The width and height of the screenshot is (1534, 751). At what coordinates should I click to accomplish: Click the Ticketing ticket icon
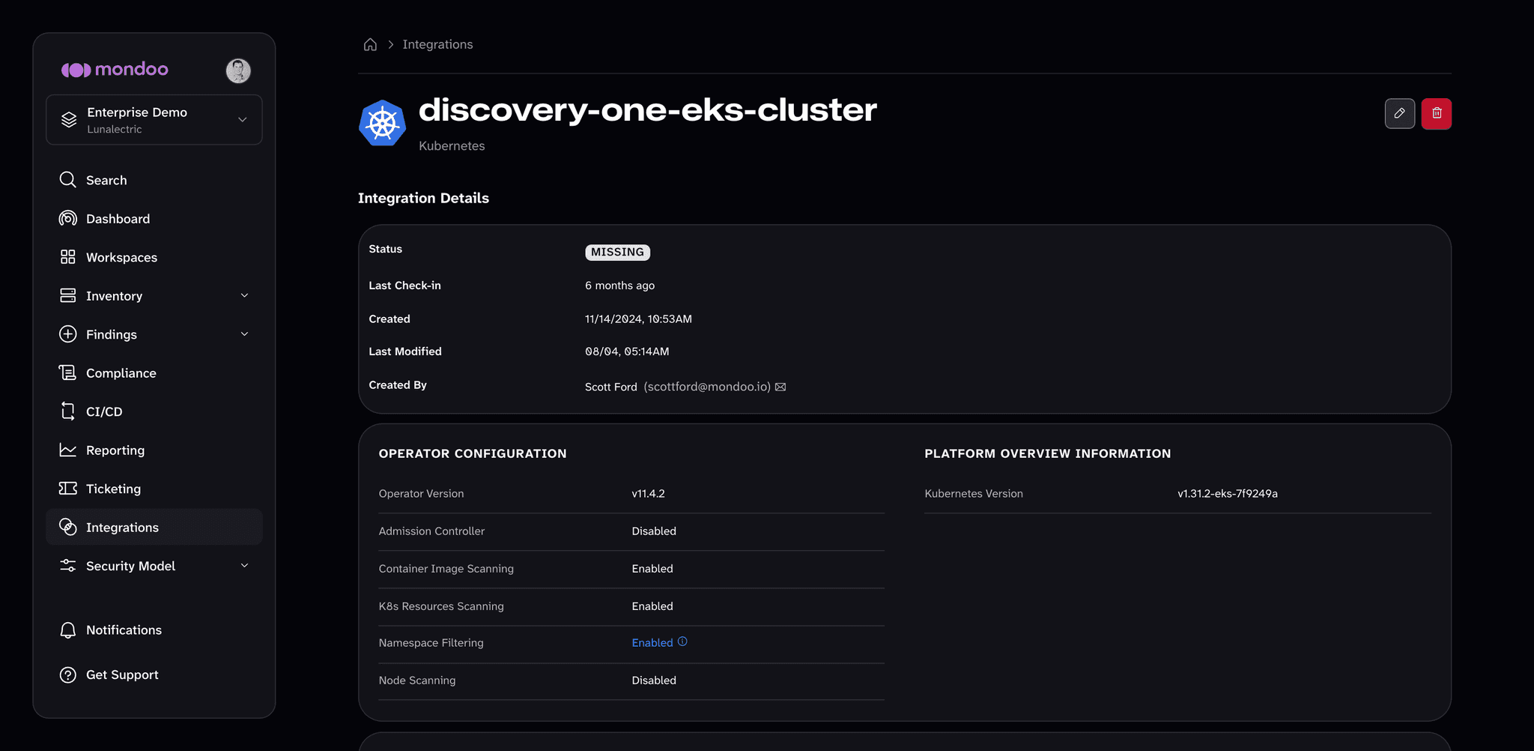click(67, 488)
